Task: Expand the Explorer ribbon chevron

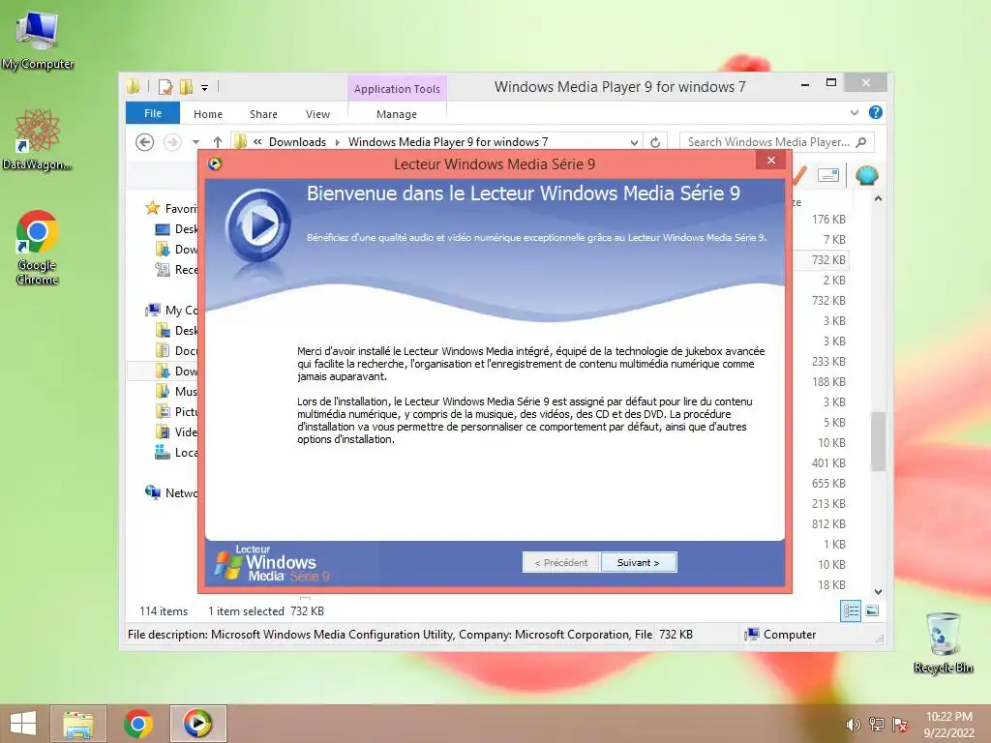Action: coord(855,112)
